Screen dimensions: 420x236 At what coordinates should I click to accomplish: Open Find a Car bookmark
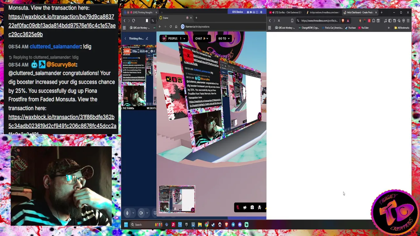point(332,28)
